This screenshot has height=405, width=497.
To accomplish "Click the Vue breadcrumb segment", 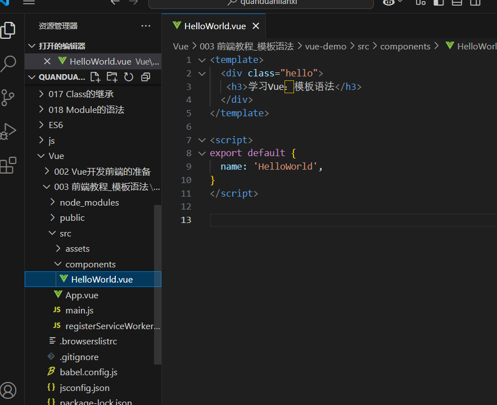I will (180, 47).
